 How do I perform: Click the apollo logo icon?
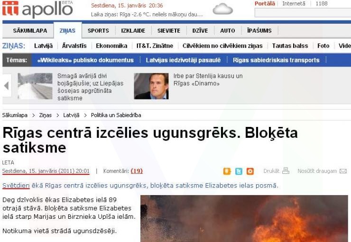click(x=10, y=9)
